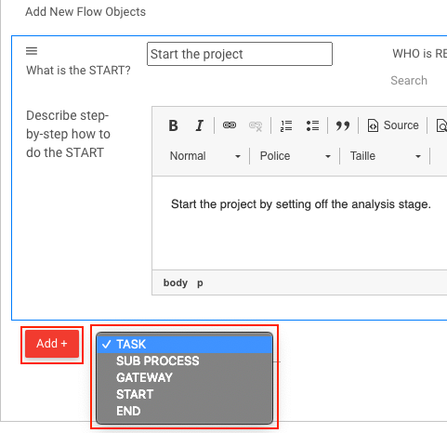447x433 pixels.
Task: Click the Start the project input field
Action: (240, 54)
